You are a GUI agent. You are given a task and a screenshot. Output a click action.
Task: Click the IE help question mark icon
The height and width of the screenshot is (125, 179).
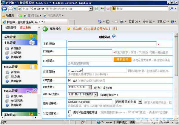point(172,22)
